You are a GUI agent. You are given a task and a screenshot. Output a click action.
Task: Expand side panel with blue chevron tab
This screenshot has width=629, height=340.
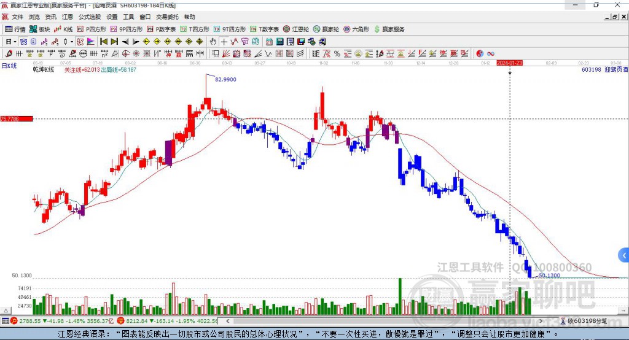pos(624,255)
